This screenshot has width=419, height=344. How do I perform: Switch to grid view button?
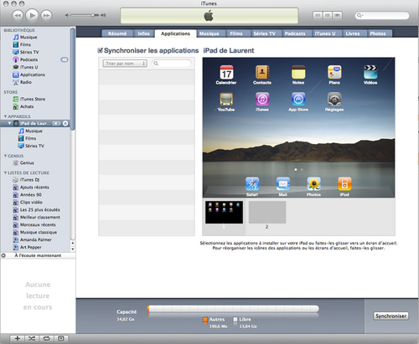328,15
